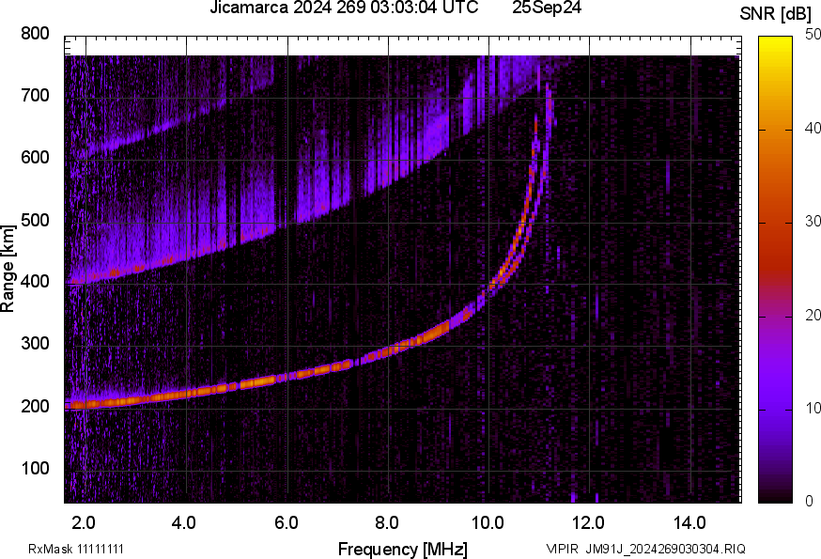Screen dimensions: 821x559
Task: Click the 'SNR [dB]' colorbar title
Action: [x=776, y=14]
